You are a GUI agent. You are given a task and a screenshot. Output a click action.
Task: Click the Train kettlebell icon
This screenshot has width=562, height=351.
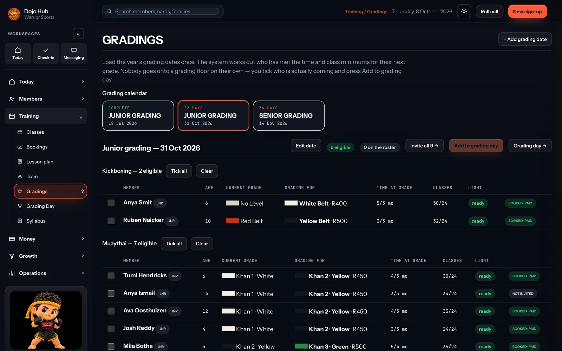pyautogui.click(x=20, y=177)
